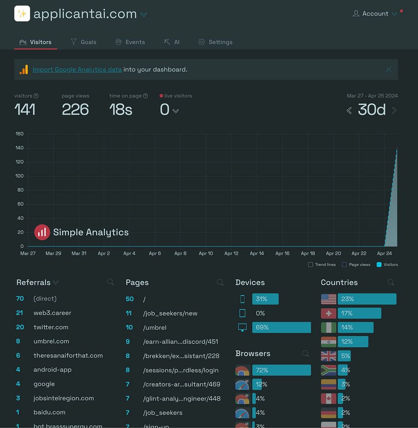Click the time on page help icon
The width and height of the screenshot is (418, 428).
(x=145, y=96)
